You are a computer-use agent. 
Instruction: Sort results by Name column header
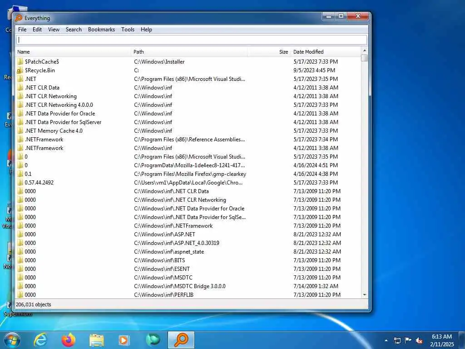pyautogui.click(x=73, y=52)
